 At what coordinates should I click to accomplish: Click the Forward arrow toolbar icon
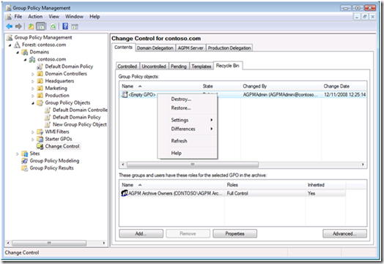coord(18,26)
